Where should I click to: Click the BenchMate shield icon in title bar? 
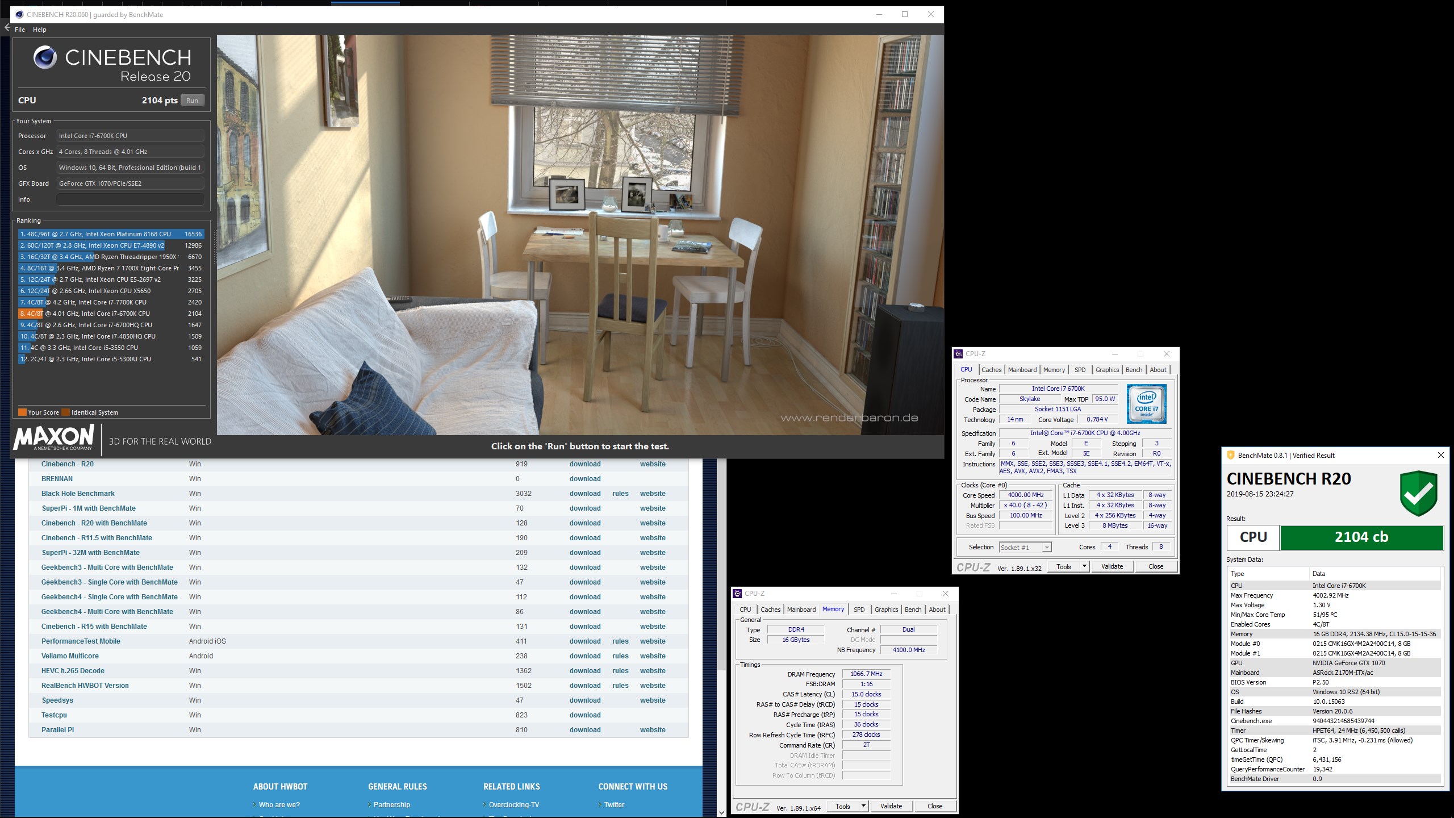coord(1231,456)
